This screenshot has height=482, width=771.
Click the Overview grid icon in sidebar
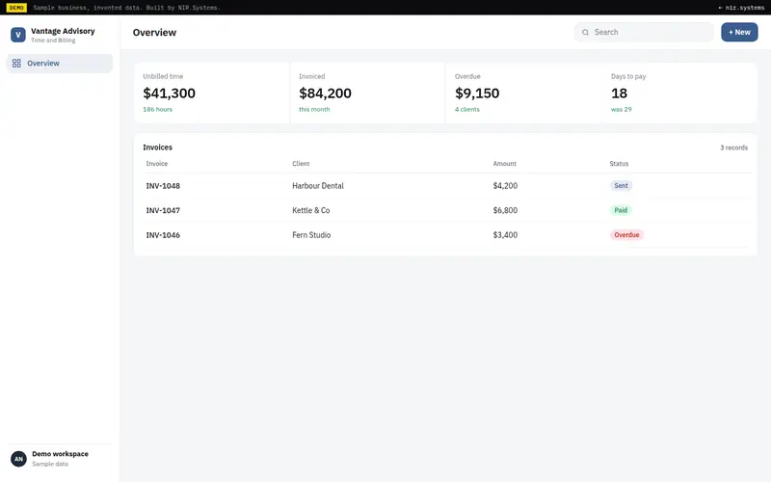coord(16,64)
